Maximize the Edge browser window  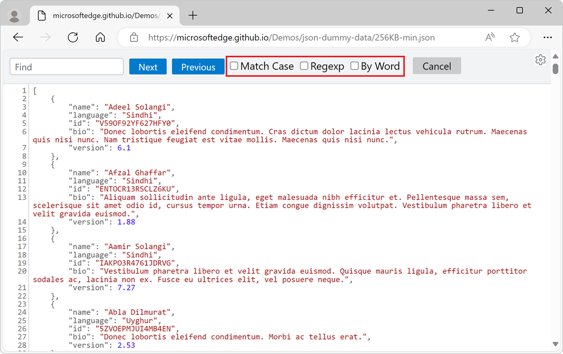pos(519,10)
